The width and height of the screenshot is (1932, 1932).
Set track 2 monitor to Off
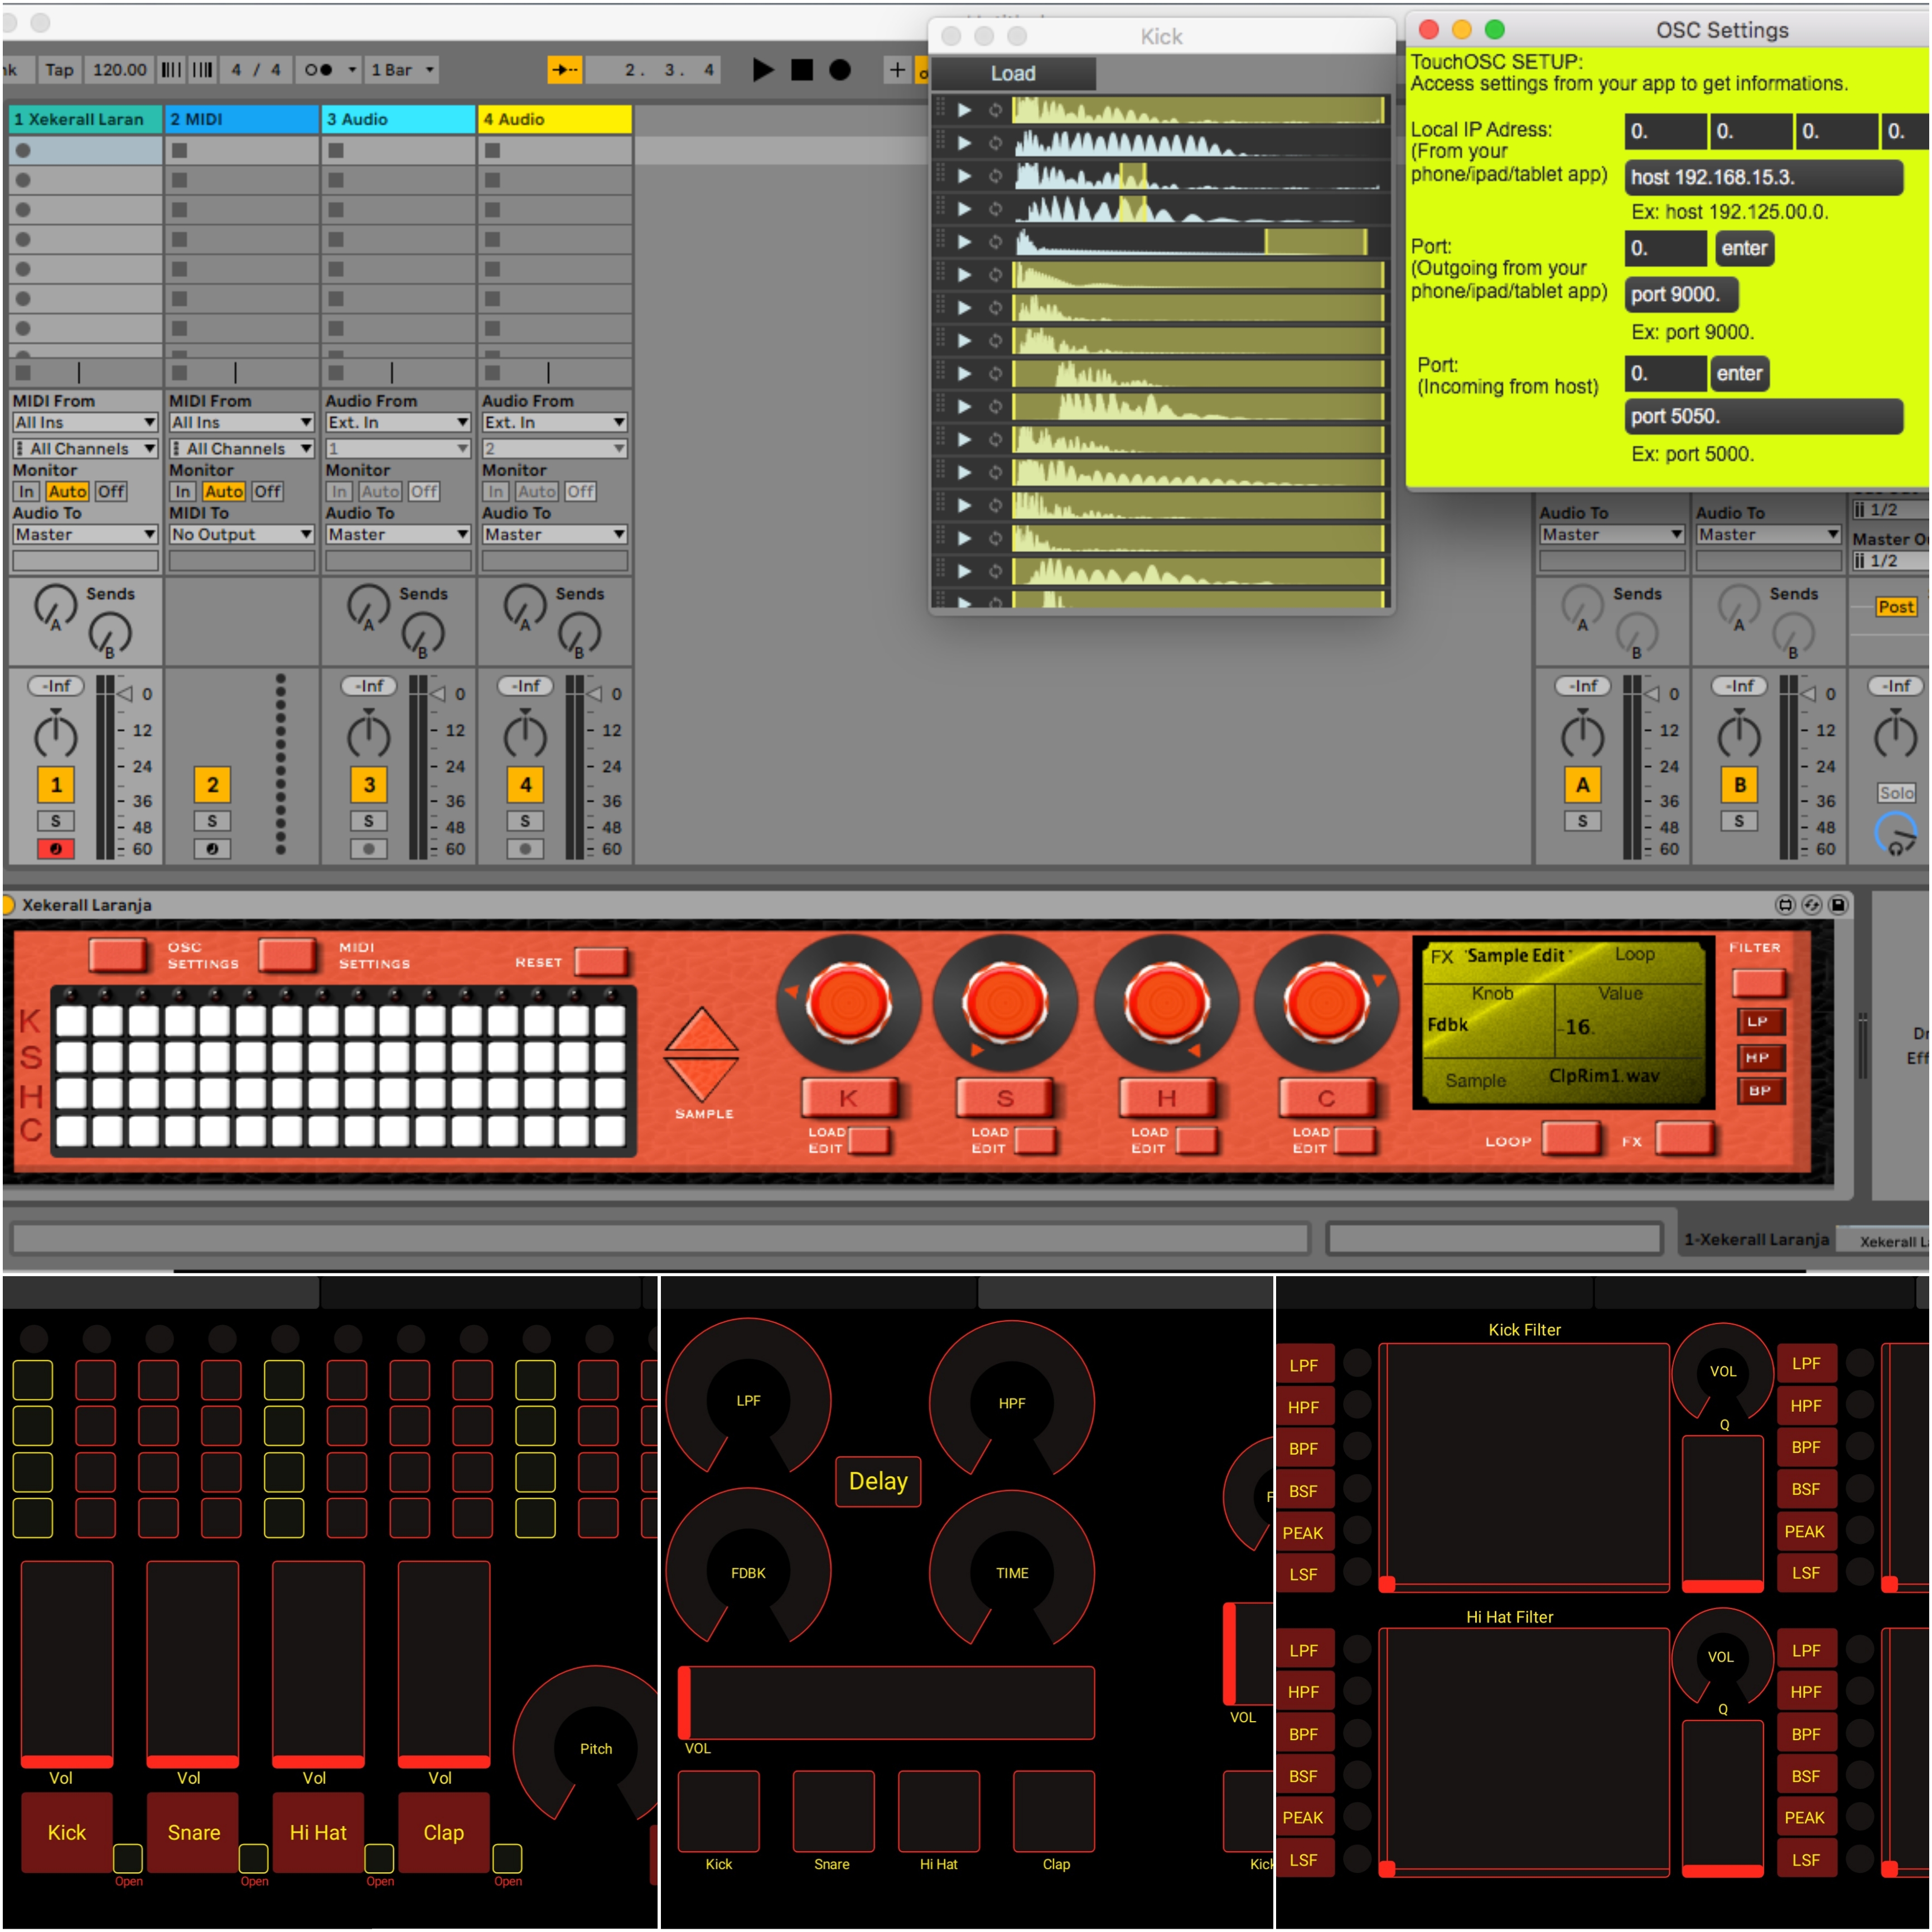click(267, 492)
